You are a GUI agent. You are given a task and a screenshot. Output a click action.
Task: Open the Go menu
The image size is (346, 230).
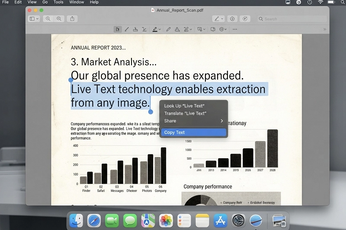tap(45, 2)
